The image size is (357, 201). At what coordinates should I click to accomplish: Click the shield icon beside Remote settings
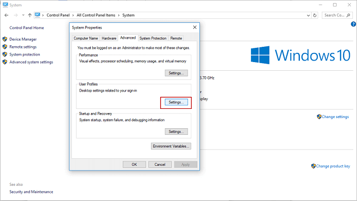click(x=5, y=47)
